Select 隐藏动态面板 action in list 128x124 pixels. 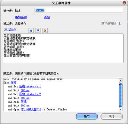click(x=12, y=50)
